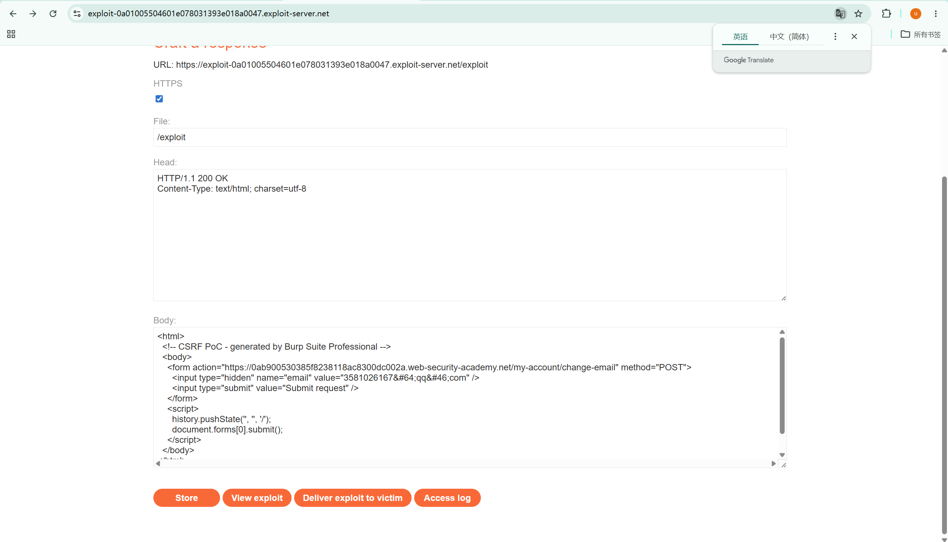Click the Head textarea resize handle
948x542 pixels.
[x=783, y=298]
